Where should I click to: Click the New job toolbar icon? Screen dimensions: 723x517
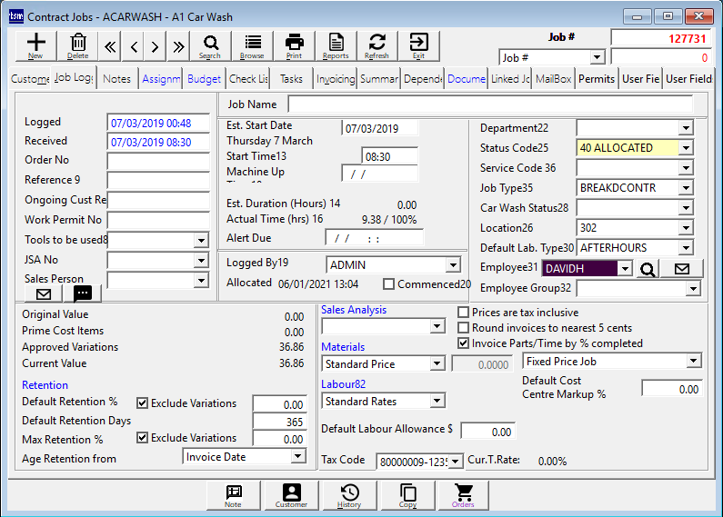tap(35, 45)
